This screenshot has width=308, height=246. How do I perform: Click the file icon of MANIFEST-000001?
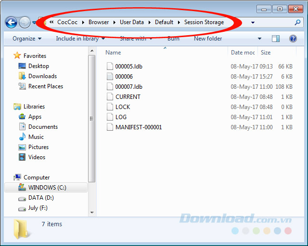[x=110, y=127]
